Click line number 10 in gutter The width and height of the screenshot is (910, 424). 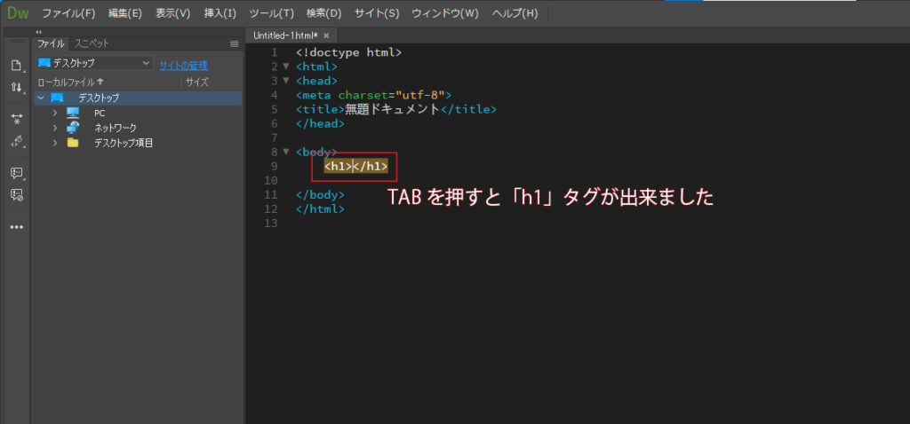click(x=270, y=181)
